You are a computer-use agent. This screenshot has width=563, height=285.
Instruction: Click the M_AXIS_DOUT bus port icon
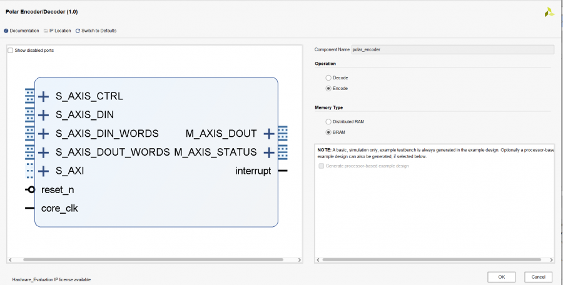pos(283,134)
